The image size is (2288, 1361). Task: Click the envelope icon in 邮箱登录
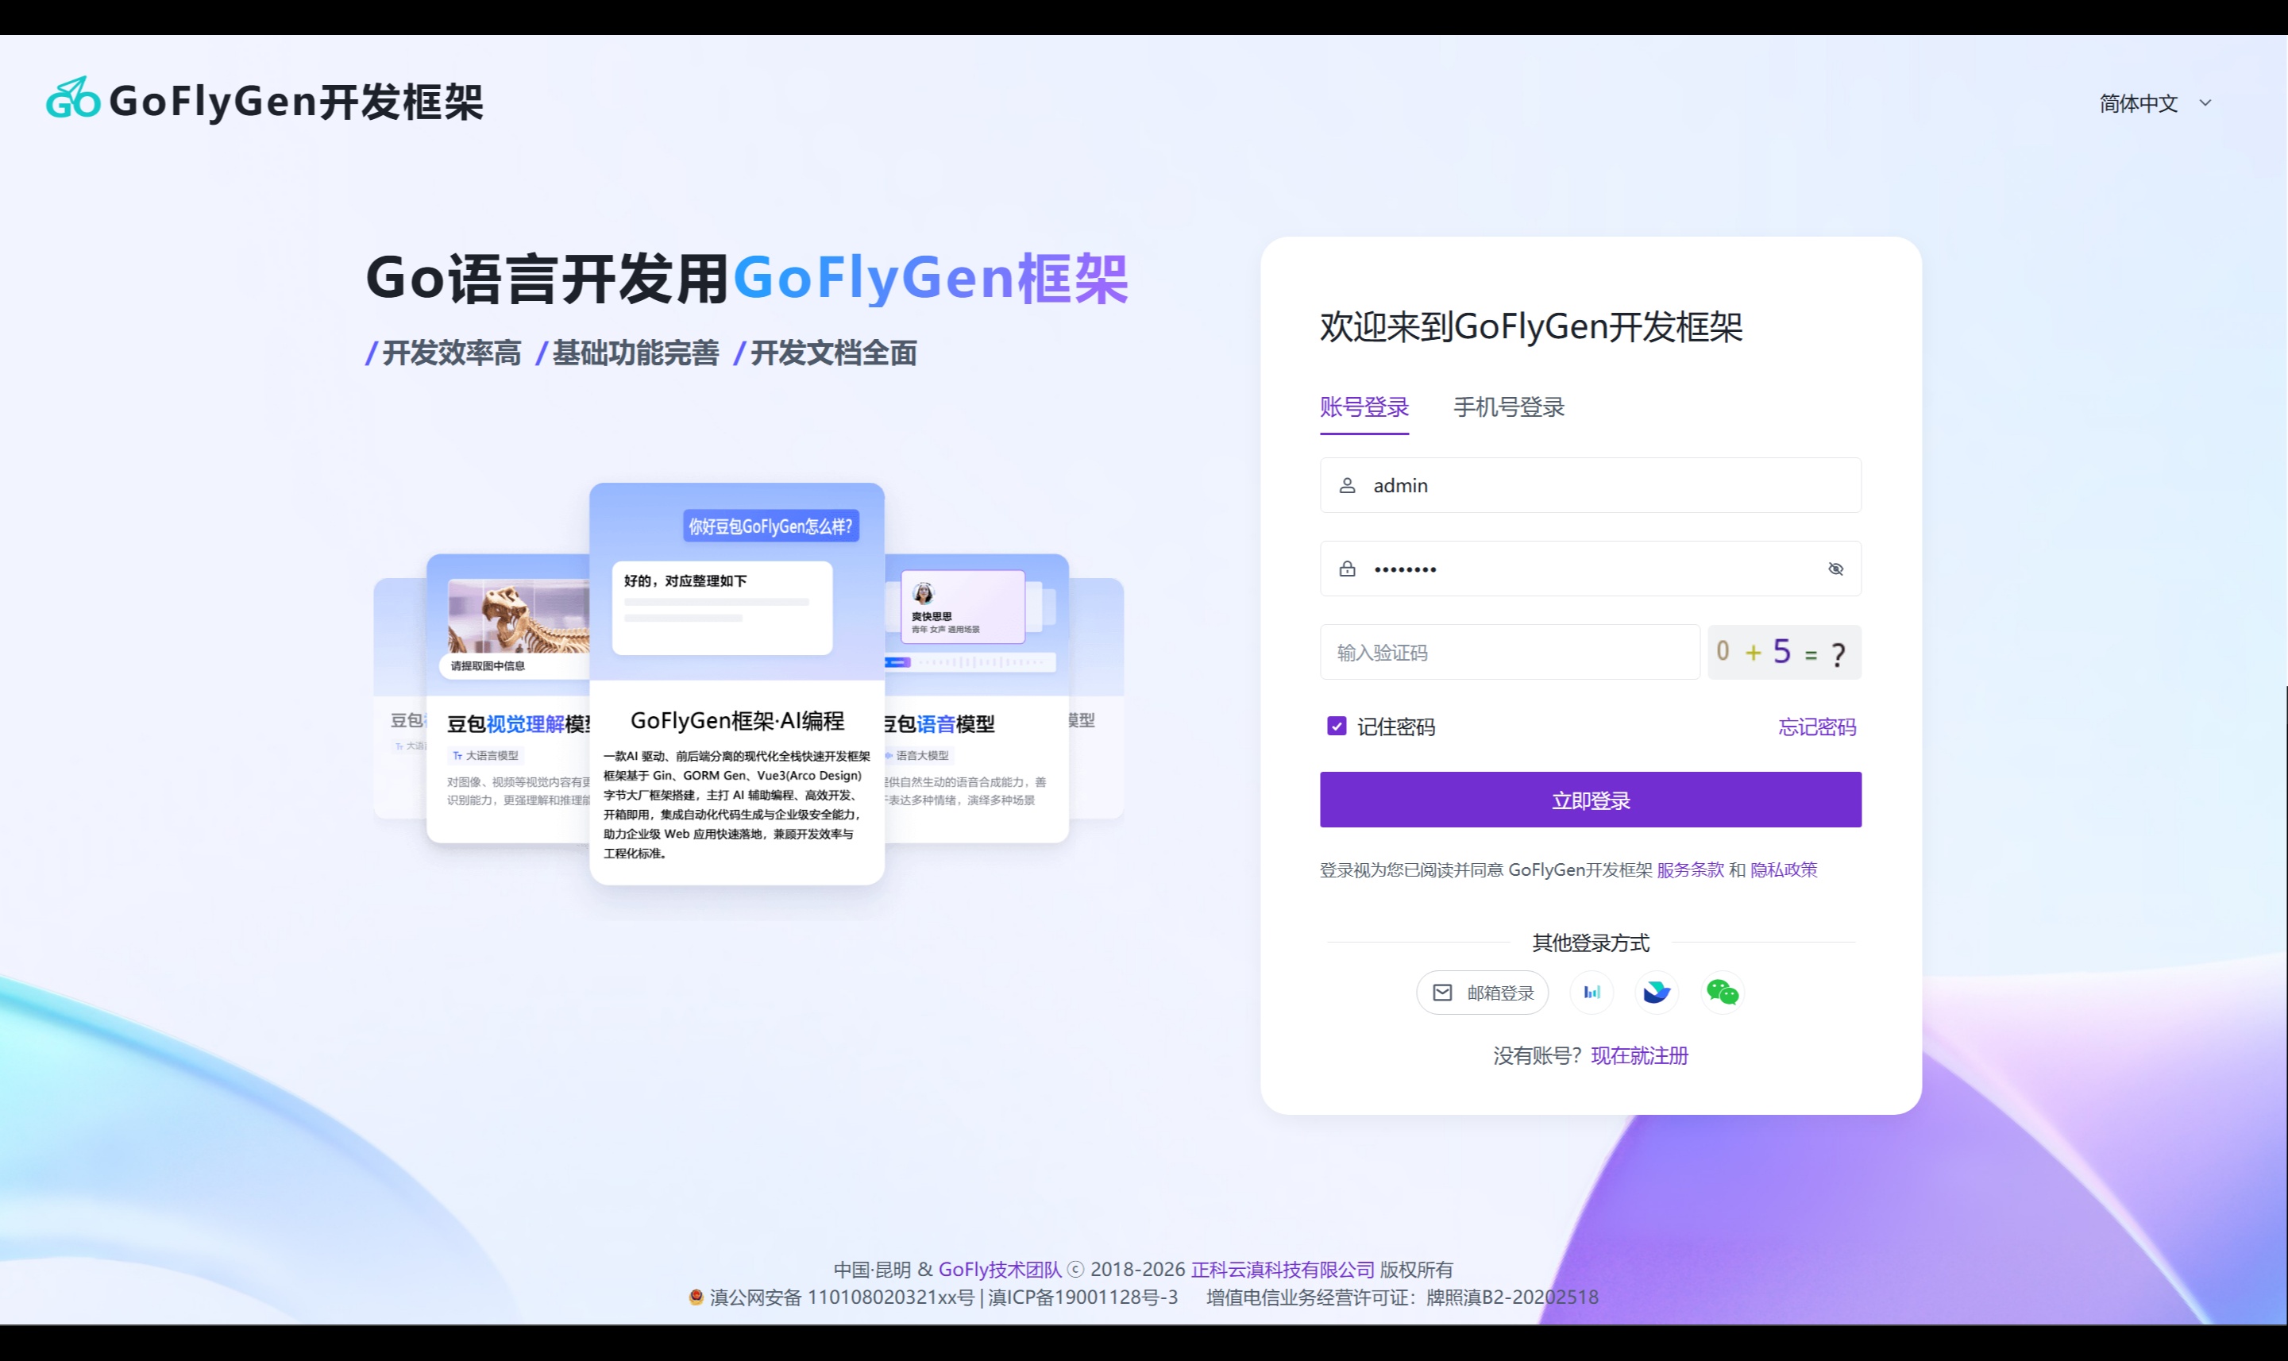1442,993
